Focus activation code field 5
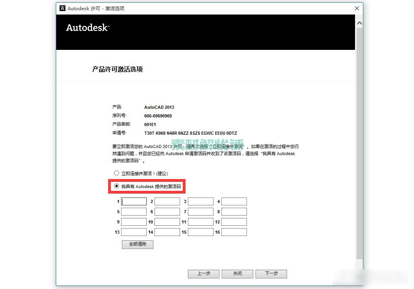Viewport: 414px width, 289px height. point(134,212)
